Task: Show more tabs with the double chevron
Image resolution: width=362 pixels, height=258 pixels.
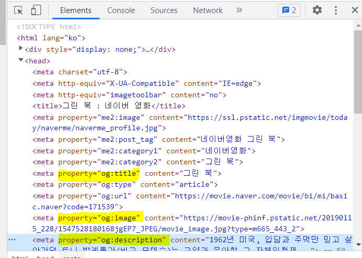Action: (239, 10)
